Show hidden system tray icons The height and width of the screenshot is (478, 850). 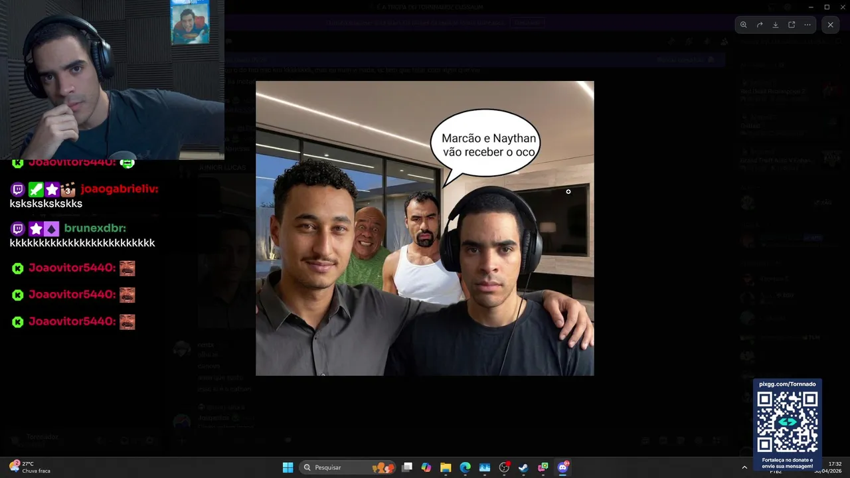coord(744,467)
